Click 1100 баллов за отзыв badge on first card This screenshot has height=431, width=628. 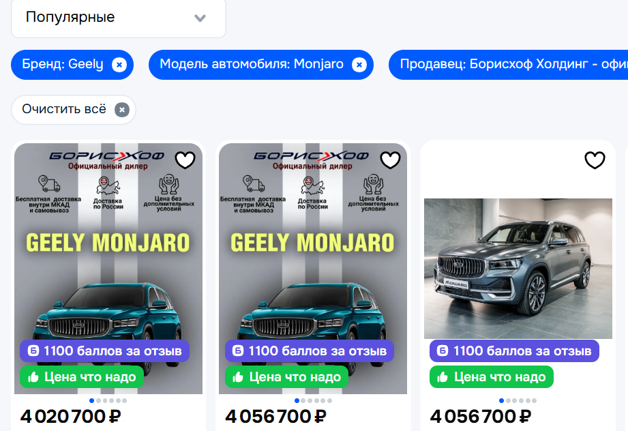(x=104, y=351)
